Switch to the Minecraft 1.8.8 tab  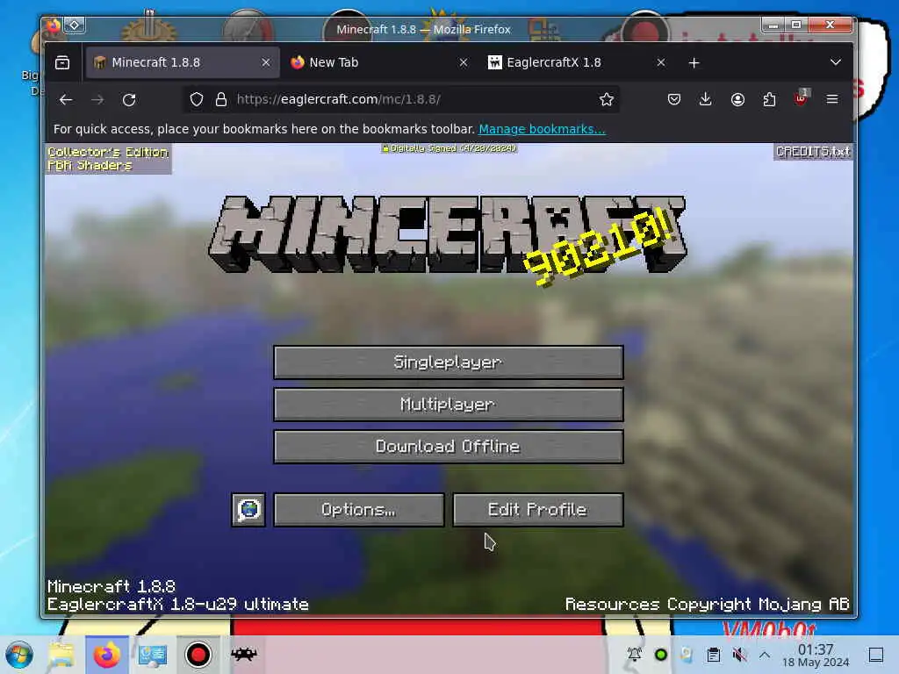tap(183, 62)
